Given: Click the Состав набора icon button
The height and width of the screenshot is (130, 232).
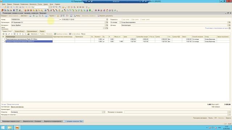Looking at the screenshot, I should (x=75, y=34).
